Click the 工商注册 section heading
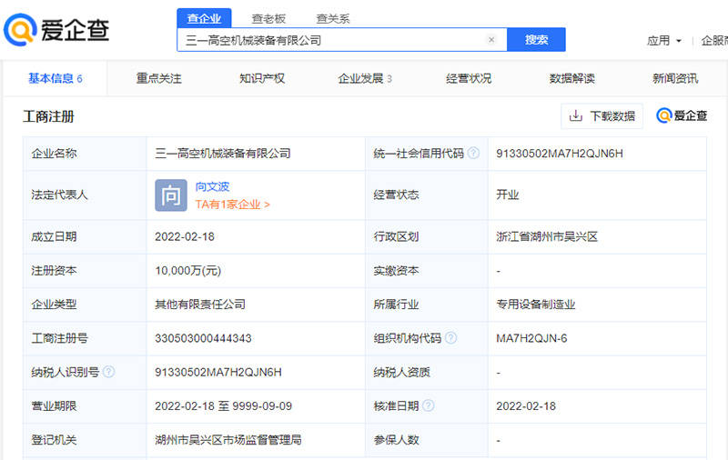 [48, 116]
